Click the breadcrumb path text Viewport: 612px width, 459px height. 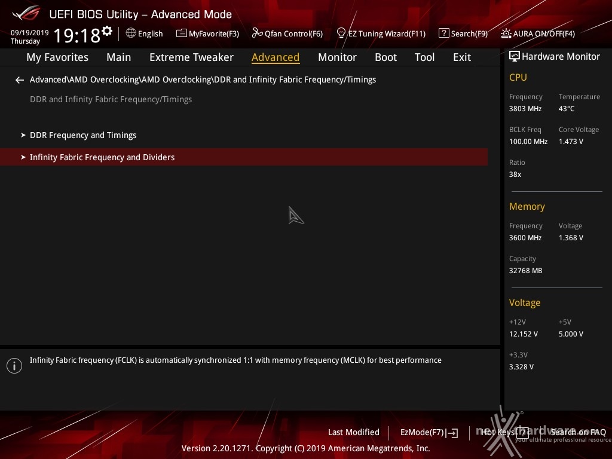point(203,79)
